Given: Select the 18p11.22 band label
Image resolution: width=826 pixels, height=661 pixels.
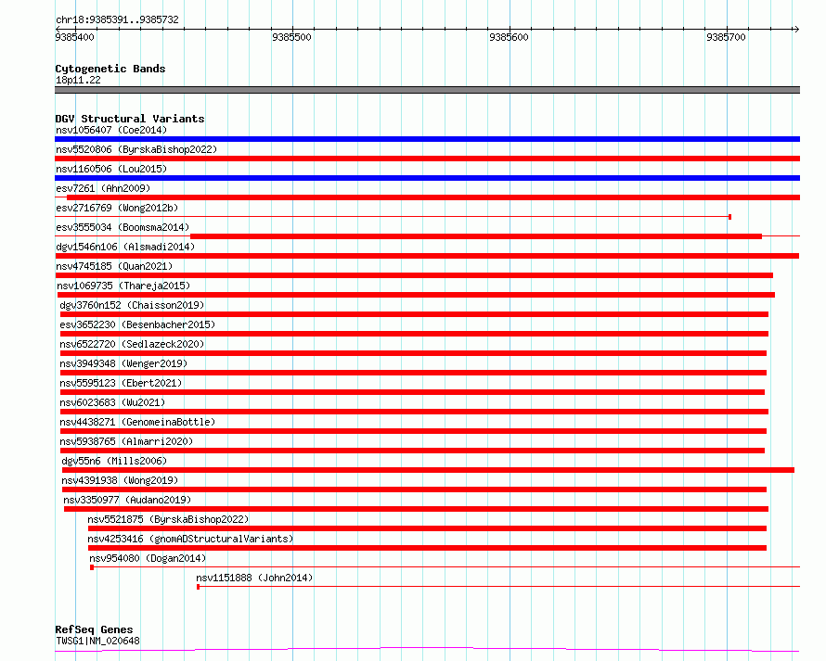Looking at the screenshot, I should 79,80.
